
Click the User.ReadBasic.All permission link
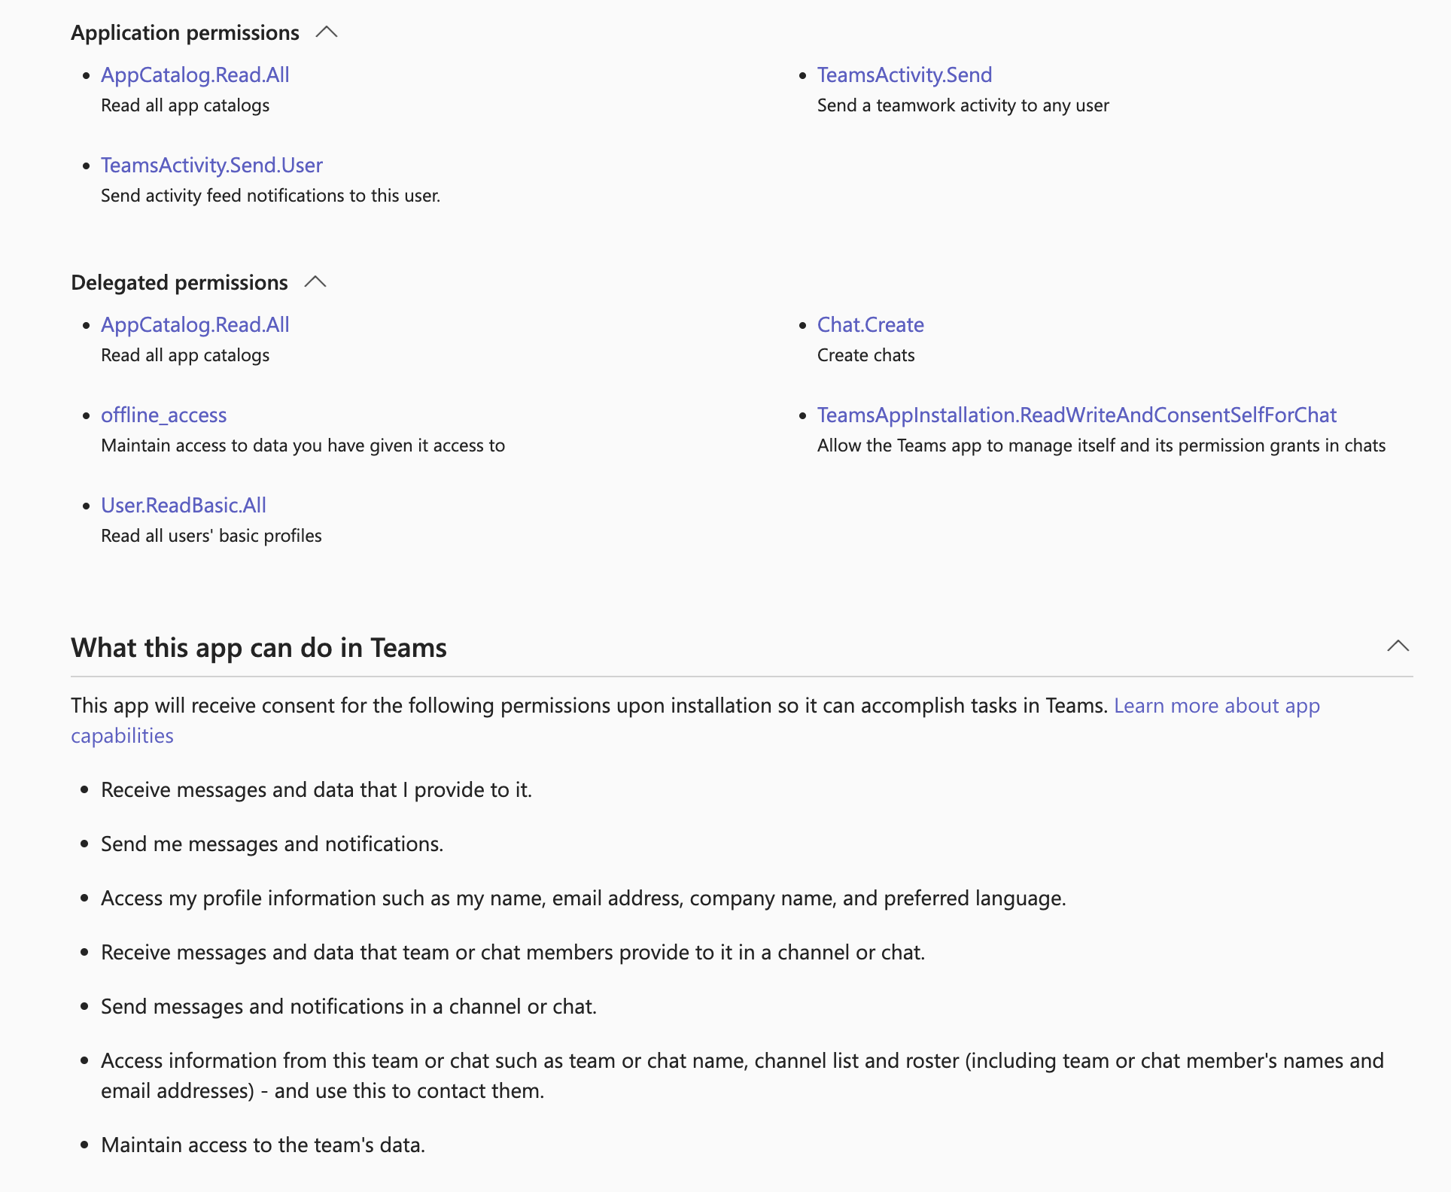click(183, 503)
